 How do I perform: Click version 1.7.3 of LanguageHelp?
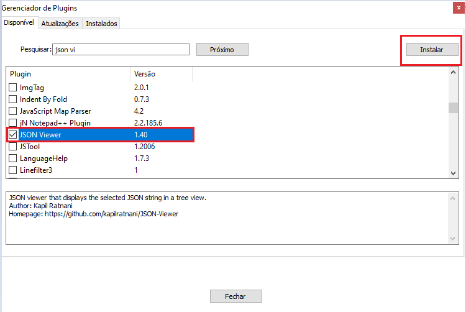point(142,158)
